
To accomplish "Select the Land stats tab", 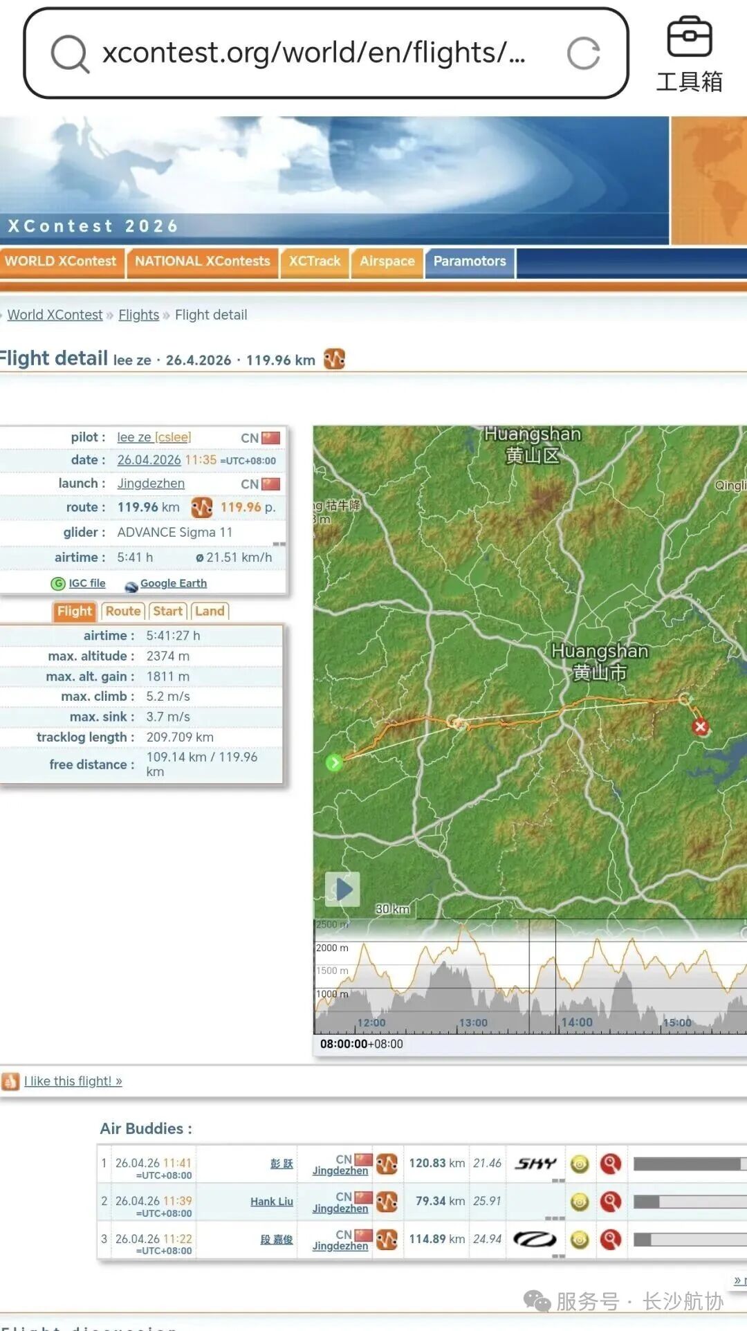I will 210,611.
